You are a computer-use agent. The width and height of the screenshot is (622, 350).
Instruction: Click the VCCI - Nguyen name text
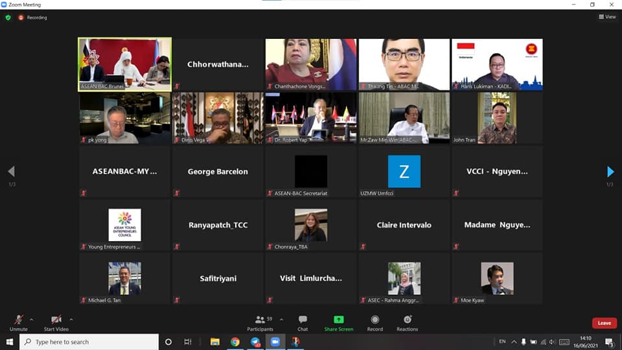[x=497, y=171]
